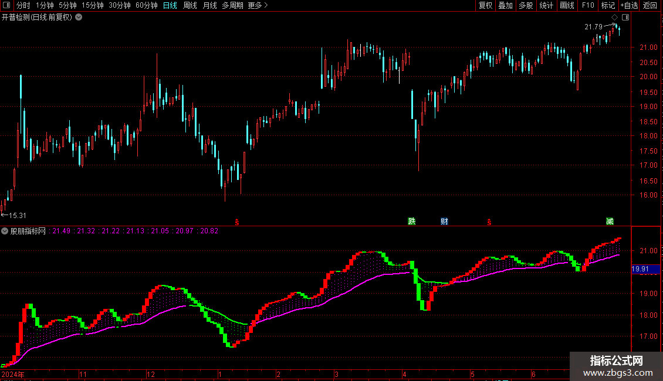Click the 3 month label on timeline

coord(337,374)
